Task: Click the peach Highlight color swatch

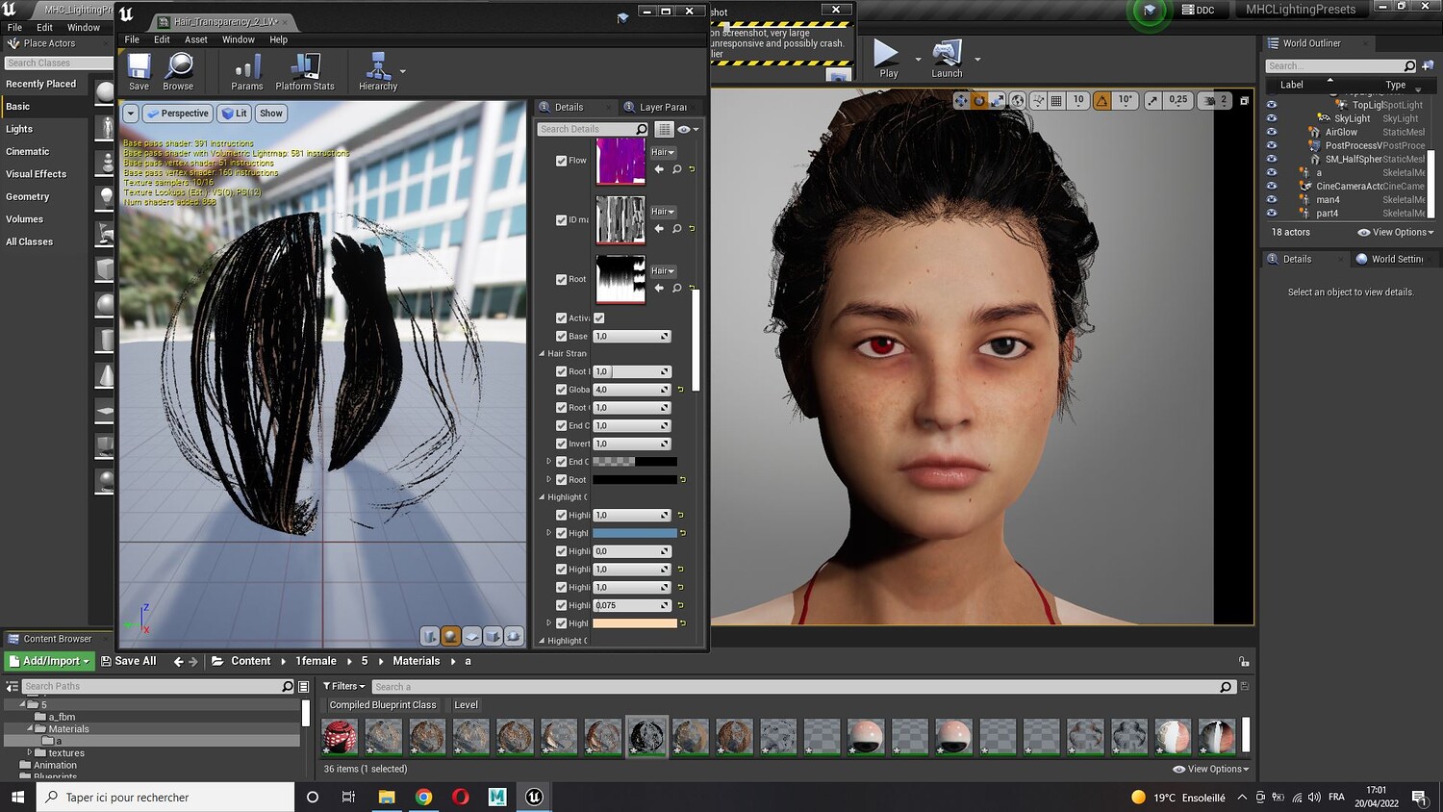Action: (635, 623)
